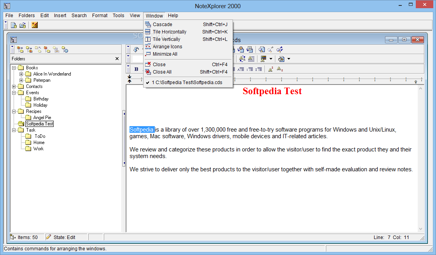
Task: Select Close Ctrl+F4 menu entry
Action: [x=188, y=64]
